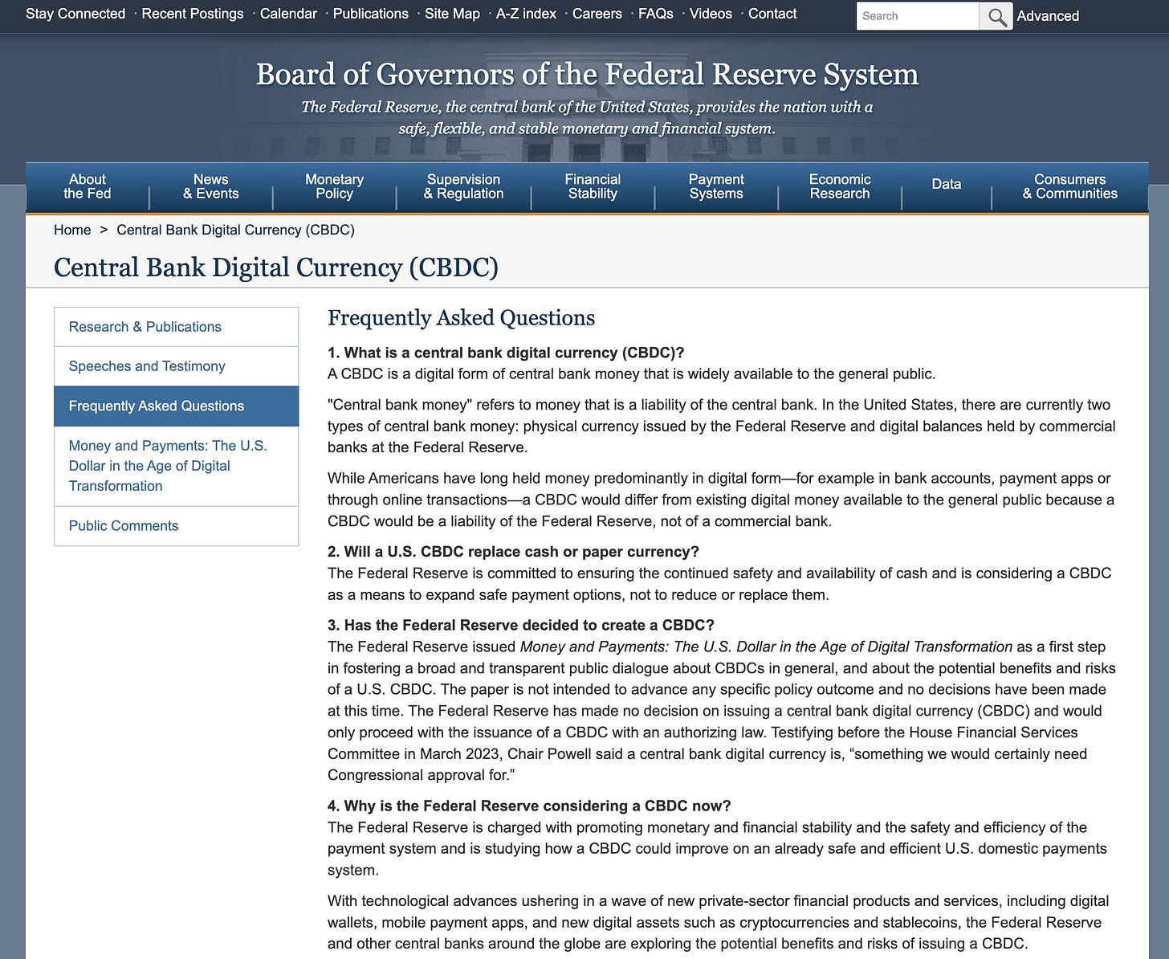Open Stay Connected link

coord(75,14)
